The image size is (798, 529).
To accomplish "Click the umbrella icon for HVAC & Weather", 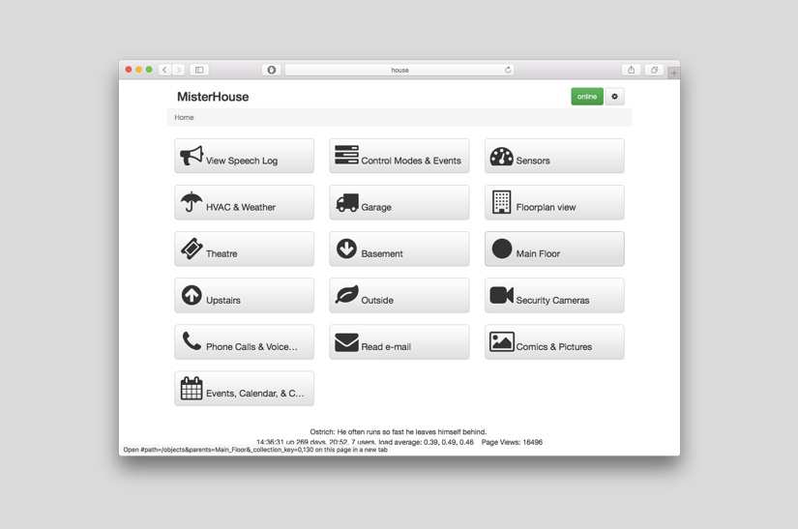I will (192, 202).
